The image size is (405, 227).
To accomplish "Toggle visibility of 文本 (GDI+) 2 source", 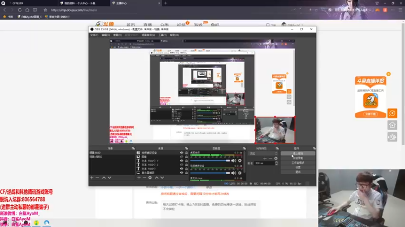I will [182, 164].
